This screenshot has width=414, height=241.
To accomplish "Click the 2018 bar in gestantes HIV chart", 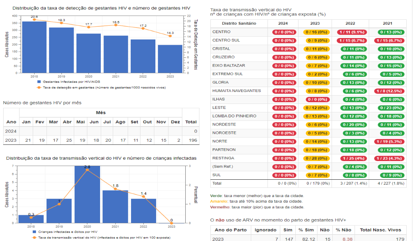I will click(x=34, y=47).
